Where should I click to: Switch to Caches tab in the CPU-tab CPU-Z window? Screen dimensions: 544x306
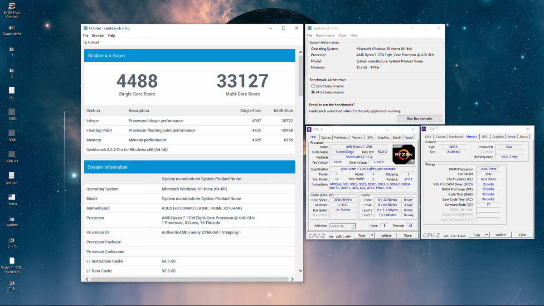pos(326,137)
